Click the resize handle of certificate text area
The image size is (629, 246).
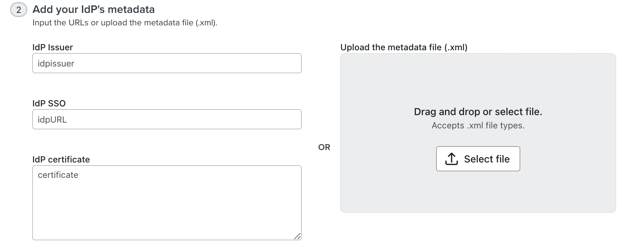(x=298, y=236)
